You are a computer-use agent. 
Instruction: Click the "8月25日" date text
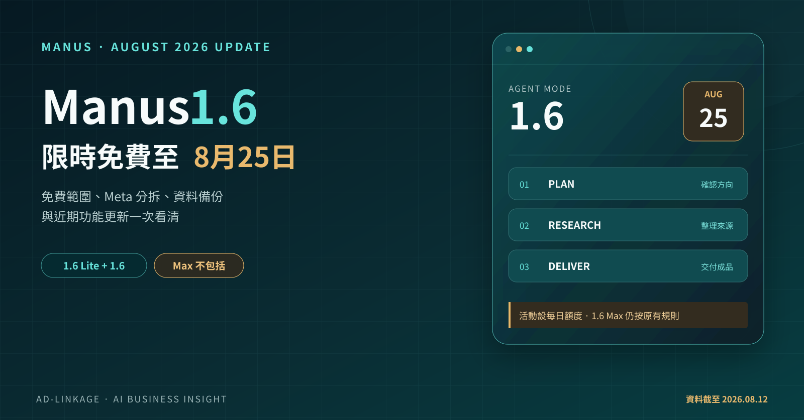point(245,157)
